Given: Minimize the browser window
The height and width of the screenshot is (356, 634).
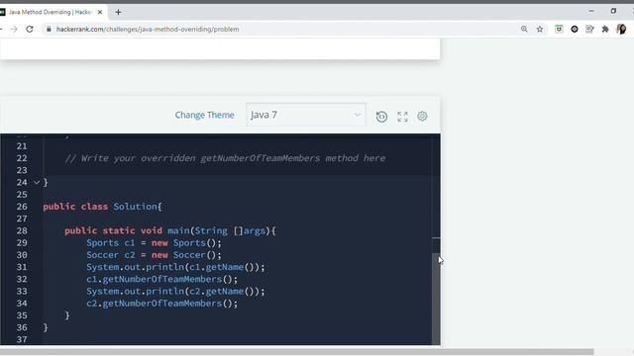Looking at the screenshot, I should (591, 11).
